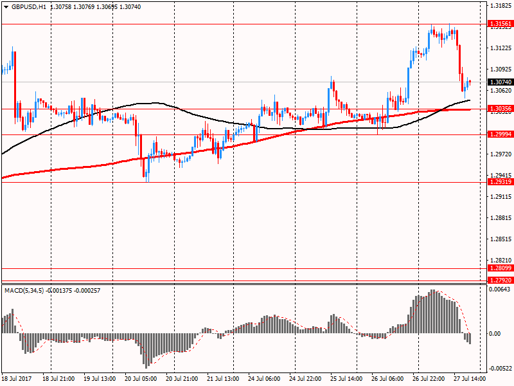Select the 1.30356 horizontal level label

coord(501,109)
